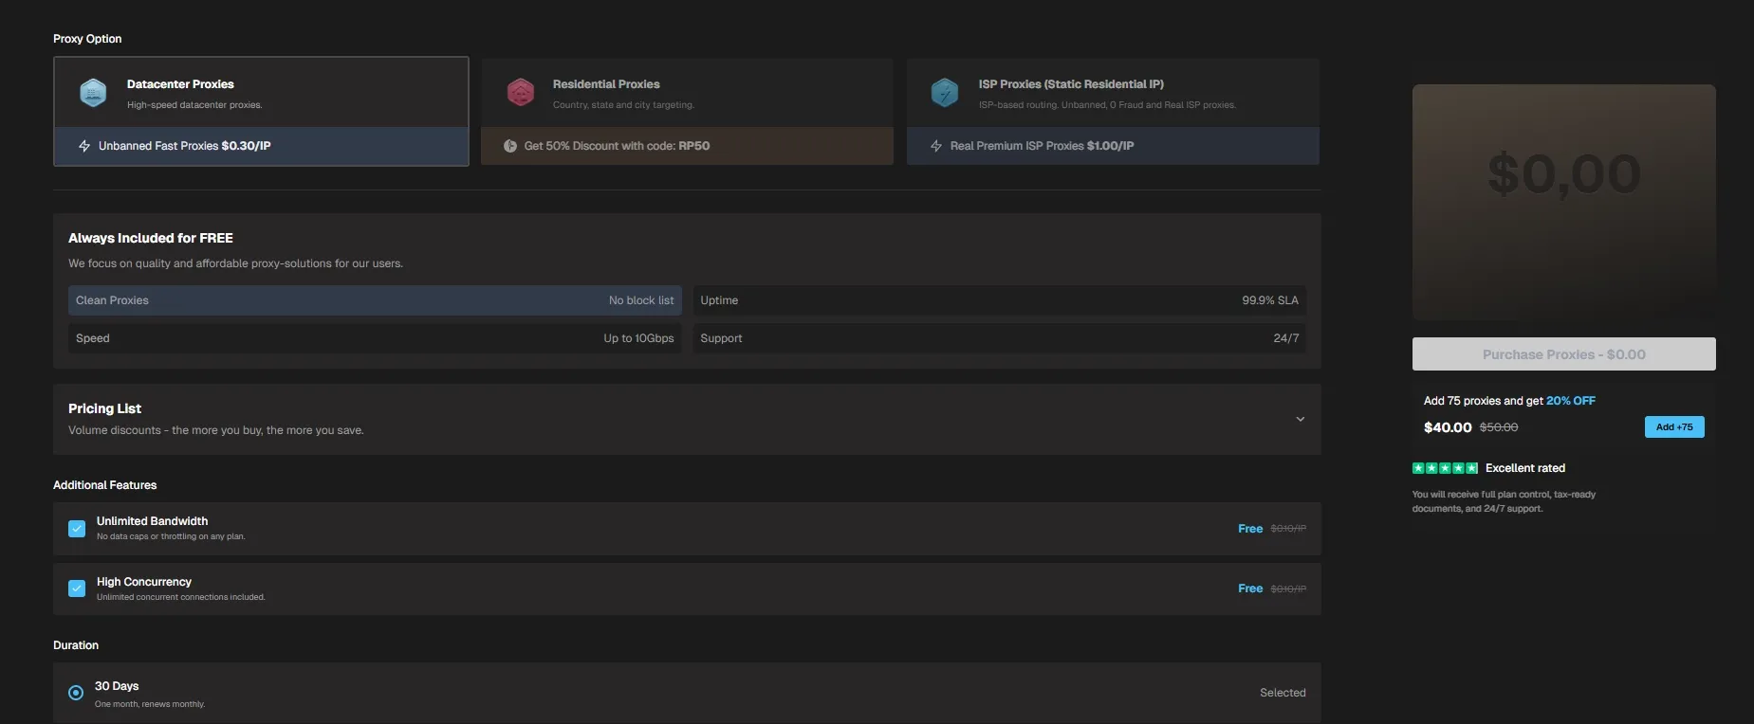
Task: Uncheck the High Concurrency checkbox
Action: pos(77,588)
